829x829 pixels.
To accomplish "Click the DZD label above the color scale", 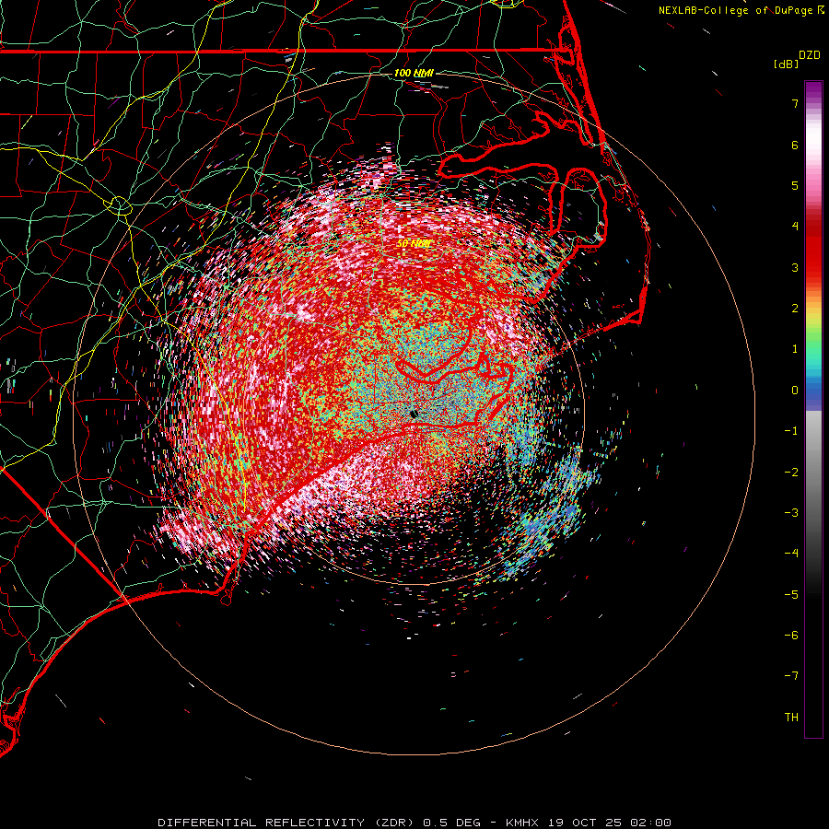I will 810,55.
